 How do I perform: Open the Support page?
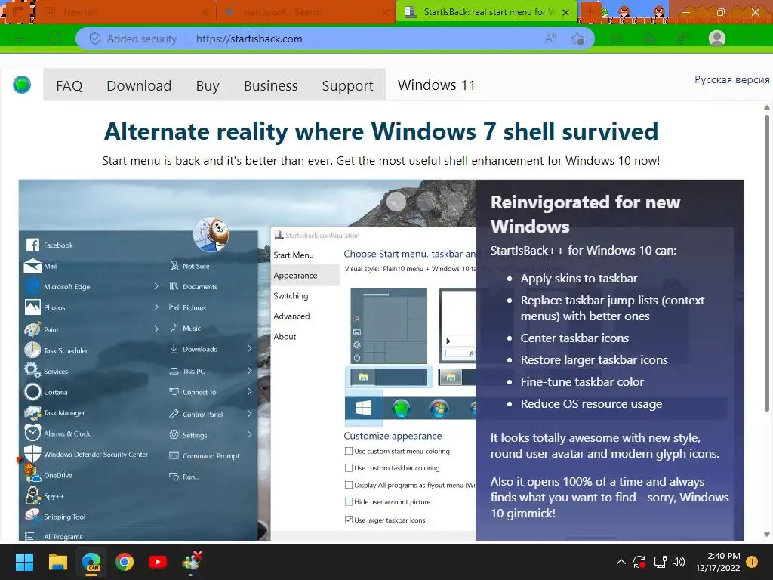(347, 86)
